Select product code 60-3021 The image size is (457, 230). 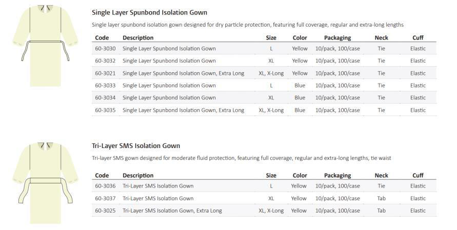point(105,73)
